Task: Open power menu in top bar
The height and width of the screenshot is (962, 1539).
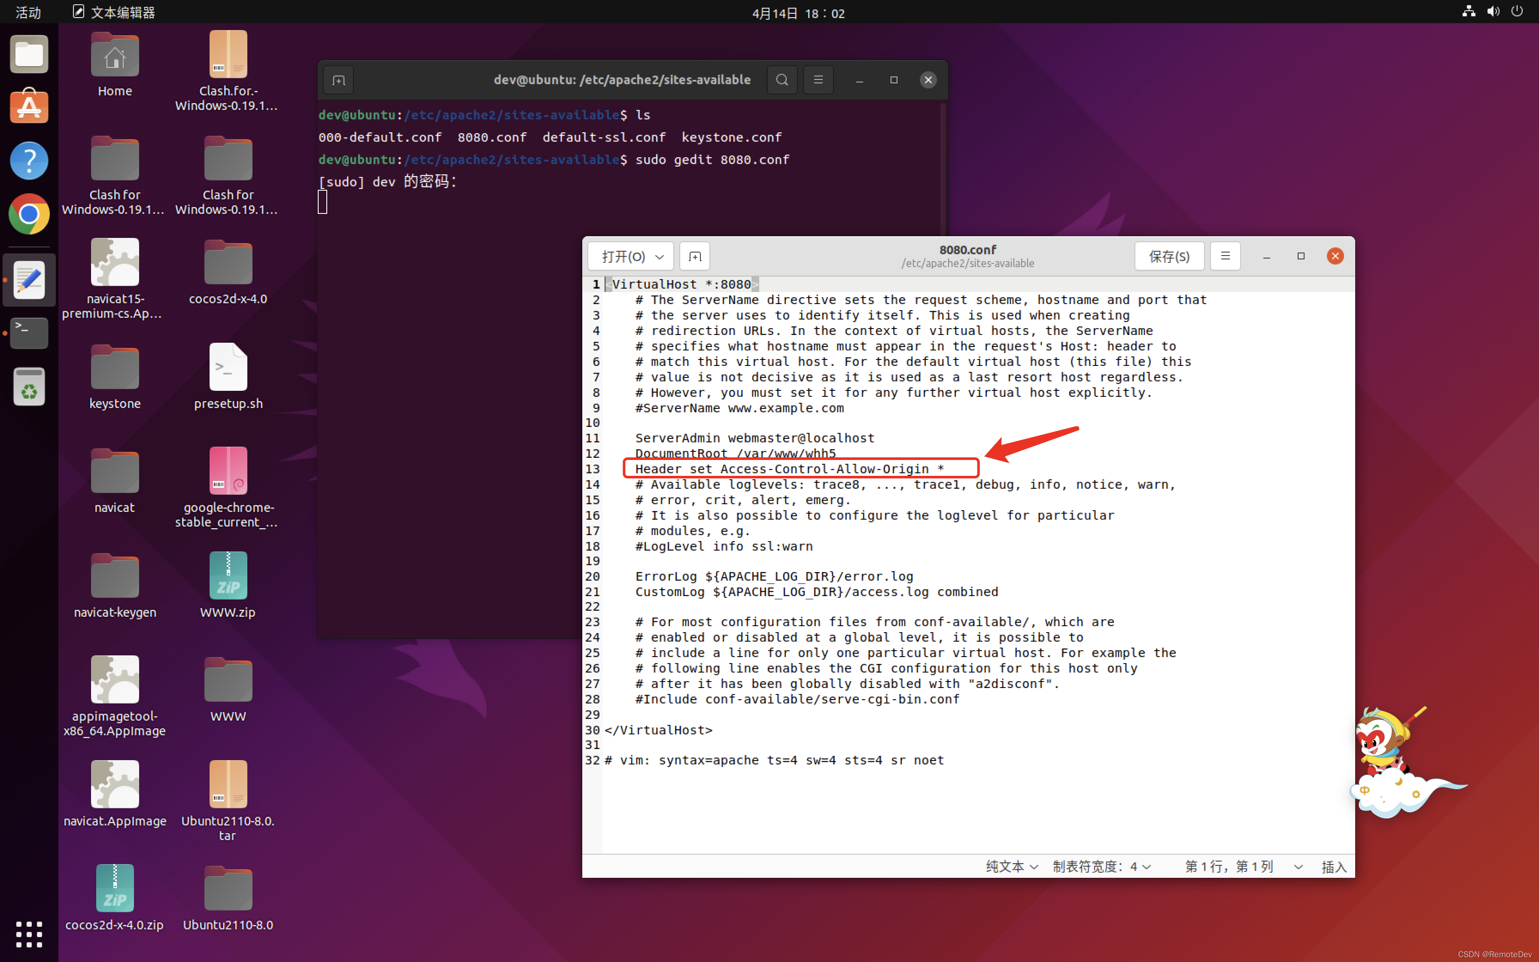Action: [1518, 12]
